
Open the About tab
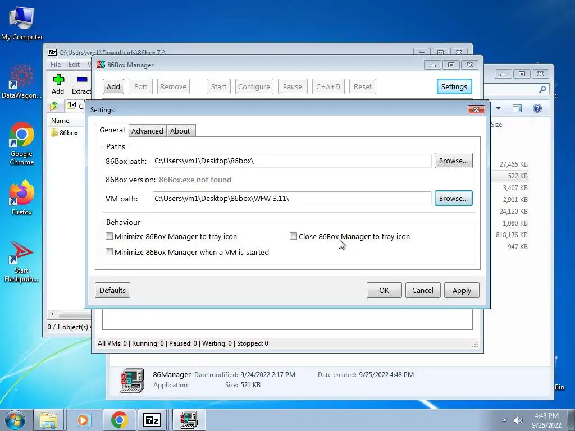pyautogui.click(x=180, y=131)
